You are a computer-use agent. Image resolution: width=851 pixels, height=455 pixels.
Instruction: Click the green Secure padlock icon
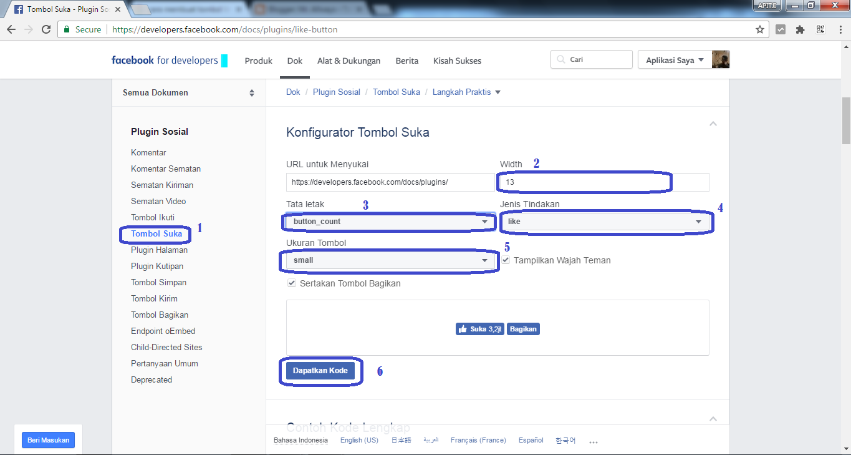point(67,29)
